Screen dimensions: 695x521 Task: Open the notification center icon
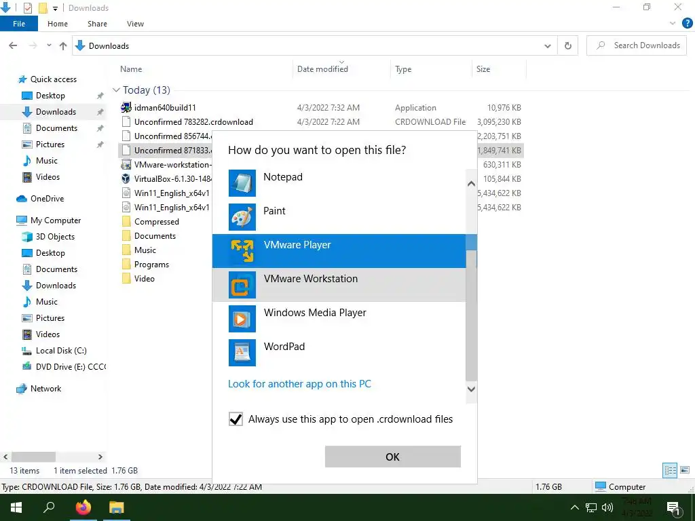coord(674,507)
